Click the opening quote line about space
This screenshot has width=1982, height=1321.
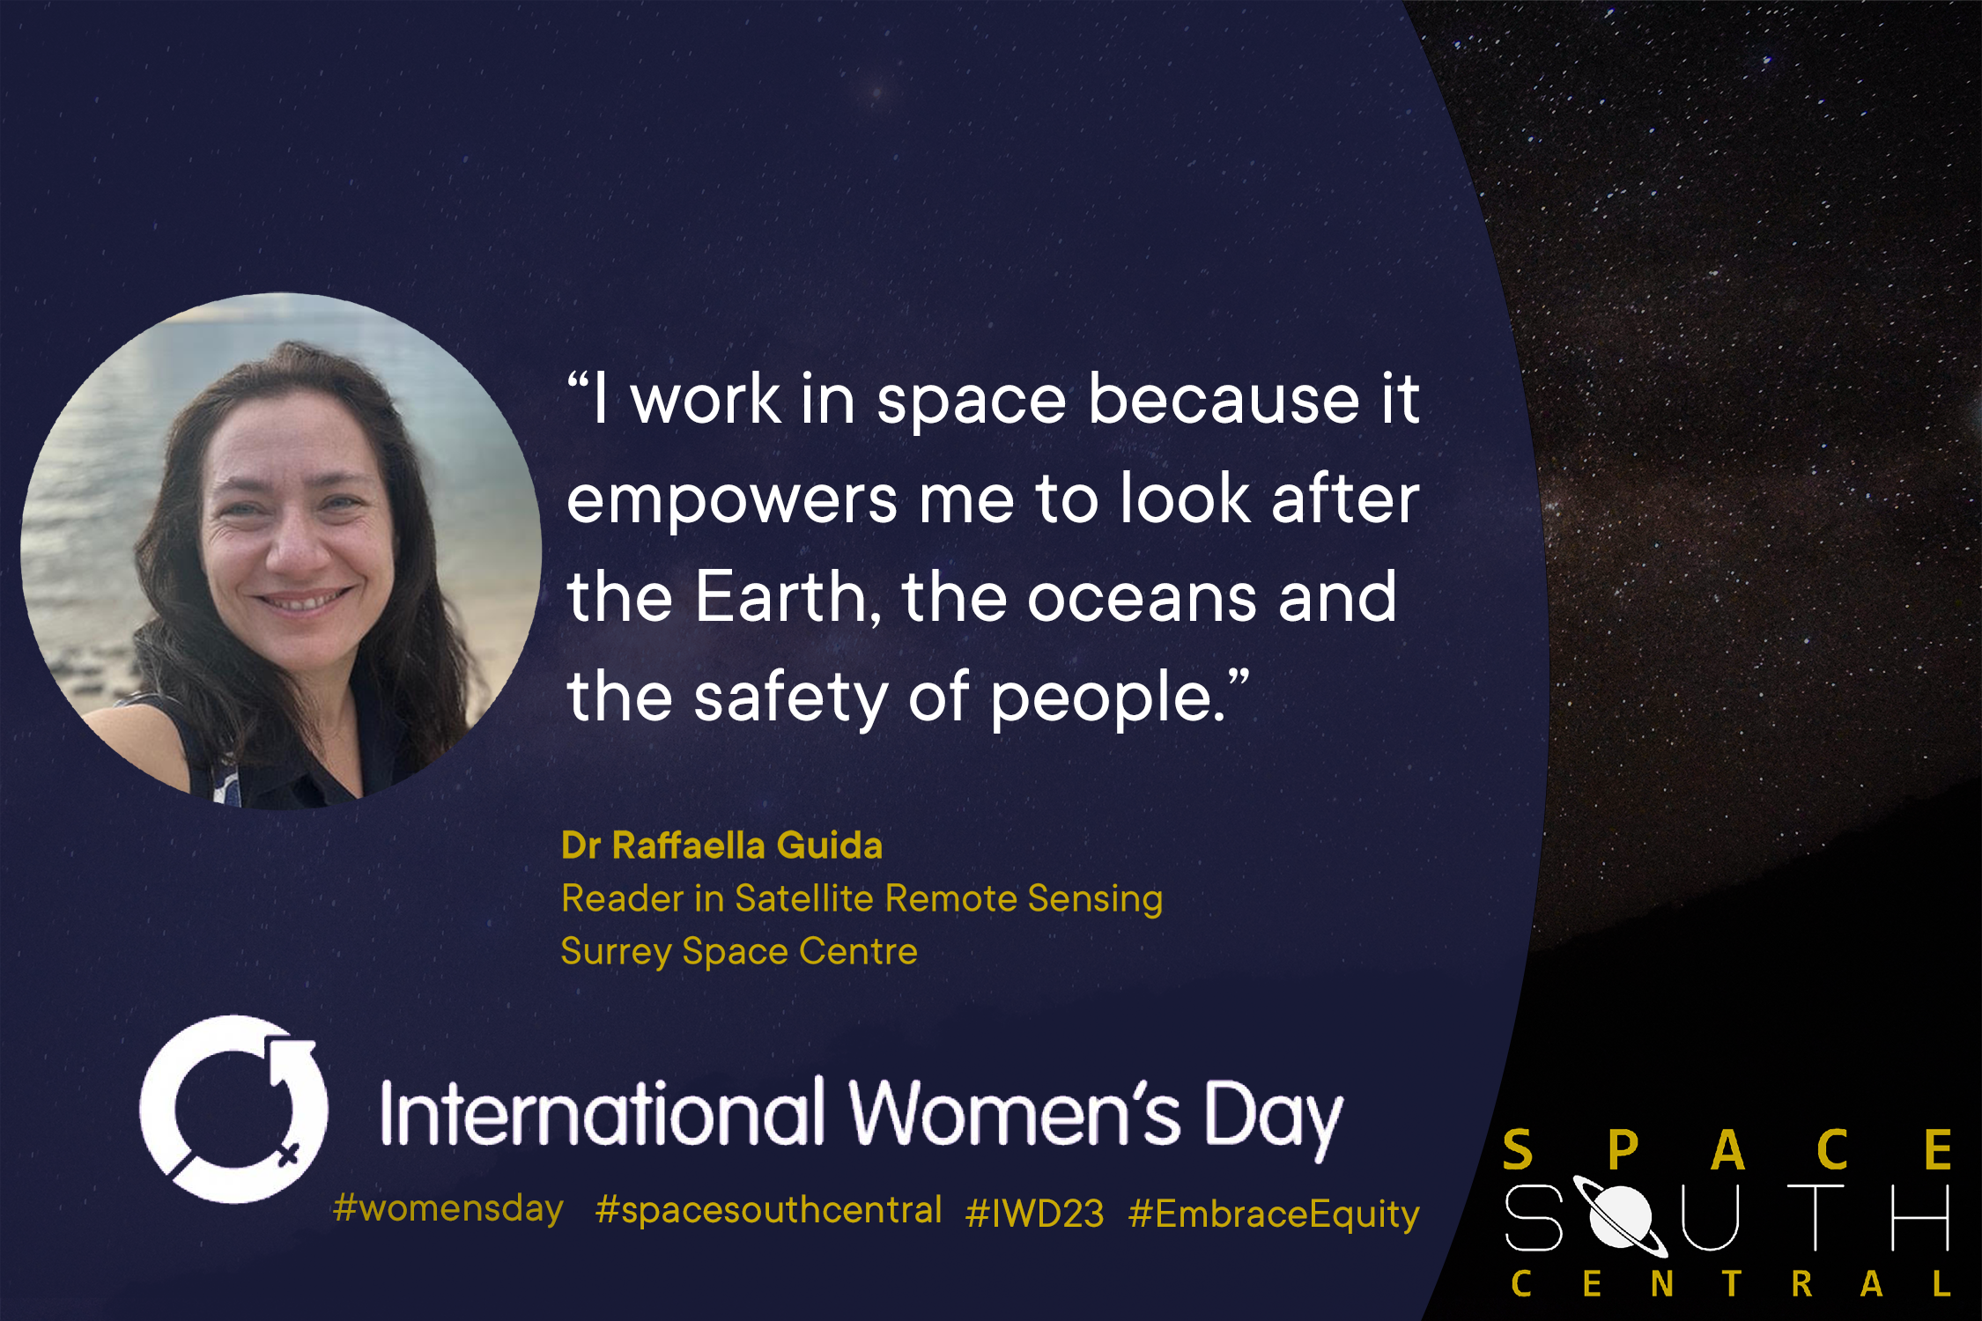click(x=993, y=399)
